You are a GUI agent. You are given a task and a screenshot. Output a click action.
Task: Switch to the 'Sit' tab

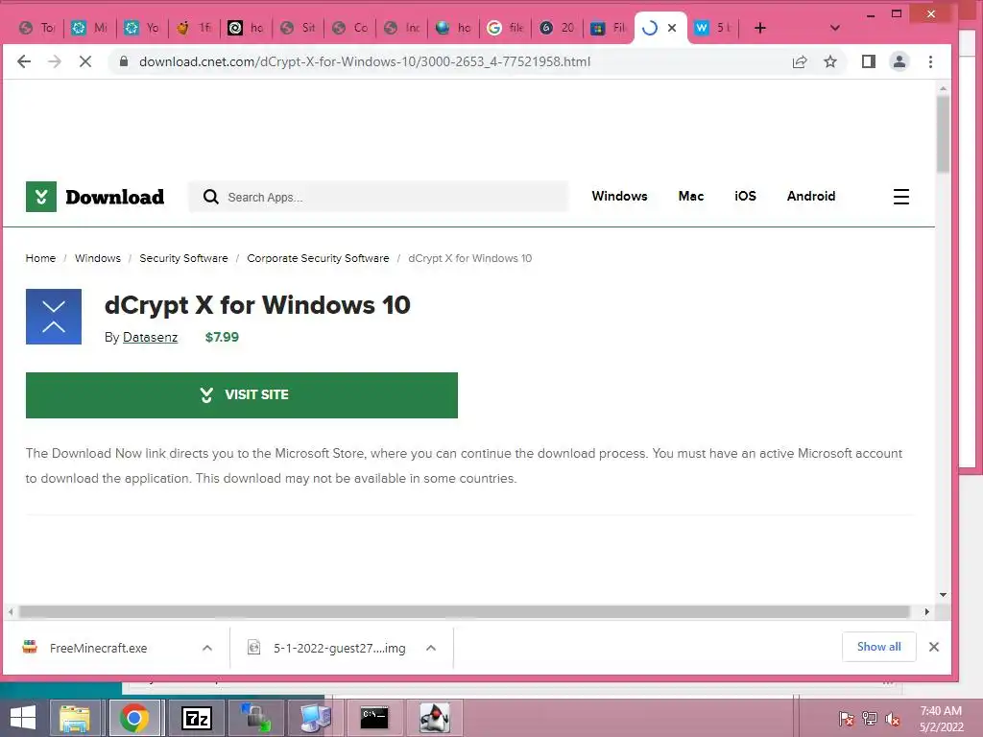click(x=298, y=28)
